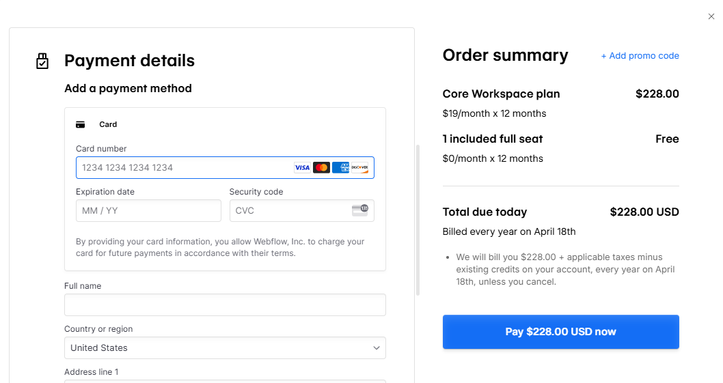Click the payment form vertical scrollbar

point(418,220)
